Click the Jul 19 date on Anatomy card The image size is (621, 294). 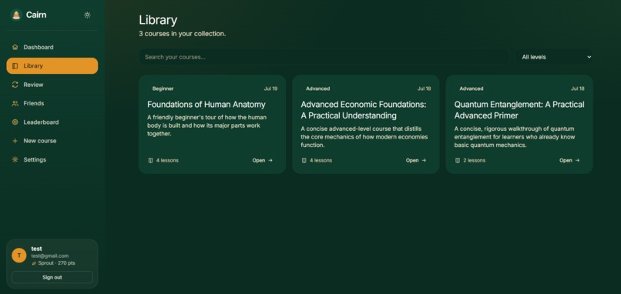270,89
